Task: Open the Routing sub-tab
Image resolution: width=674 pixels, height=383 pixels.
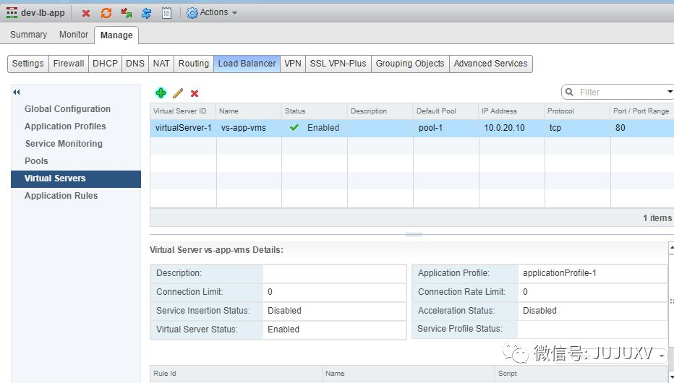Action: (194, 64)
